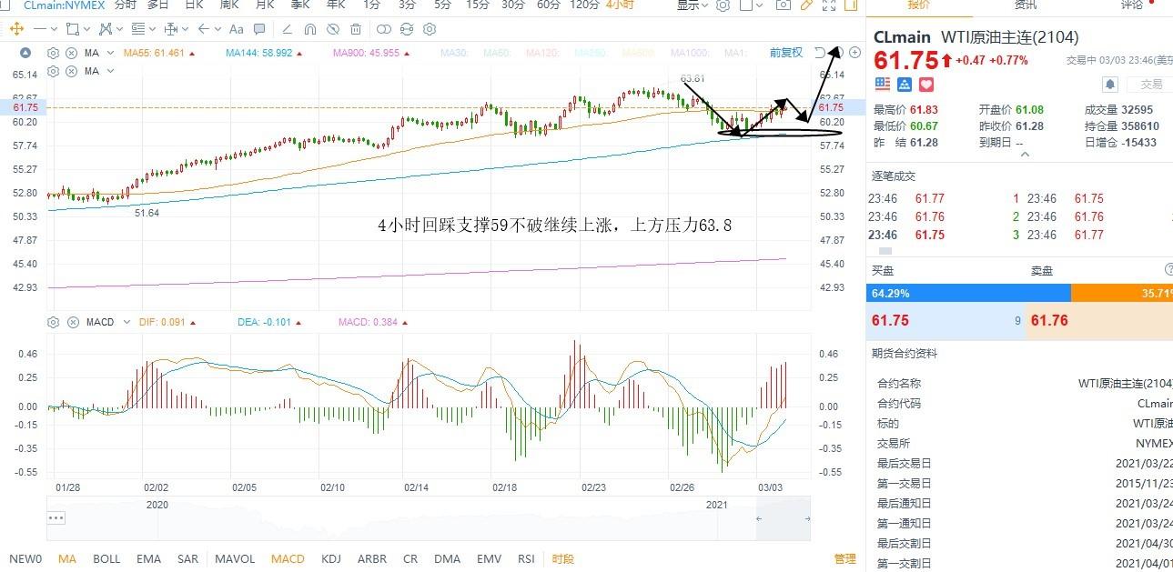
Task: Toggle the EMA indicator
Action: (x=149, y=558)
